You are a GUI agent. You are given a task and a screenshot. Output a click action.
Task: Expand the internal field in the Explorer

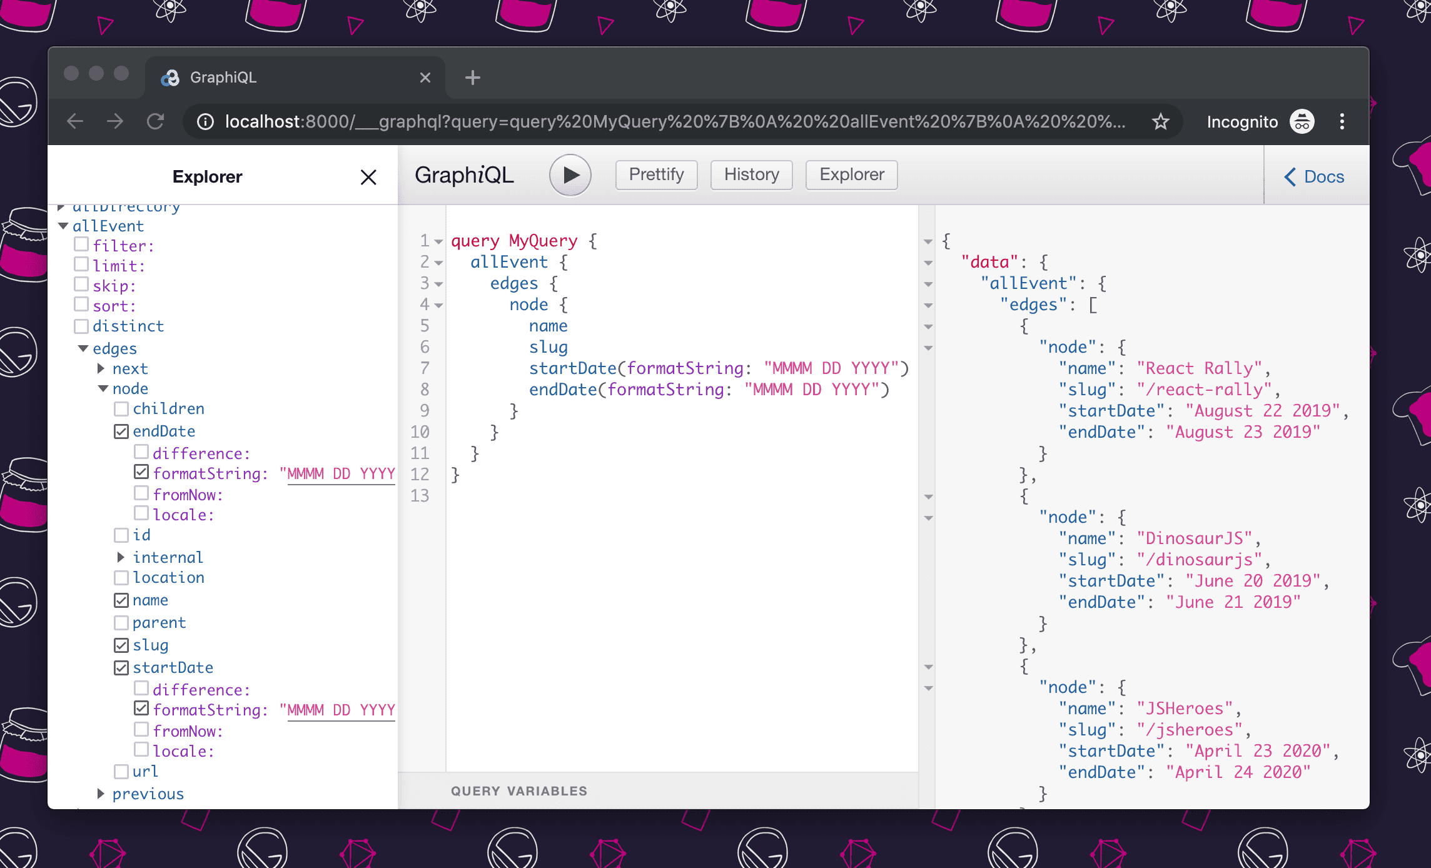[x=121, y=557]
